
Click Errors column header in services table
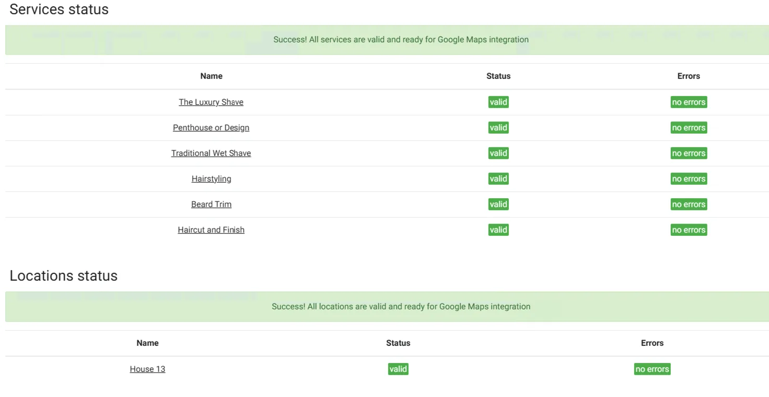click(x=689, y=76)
